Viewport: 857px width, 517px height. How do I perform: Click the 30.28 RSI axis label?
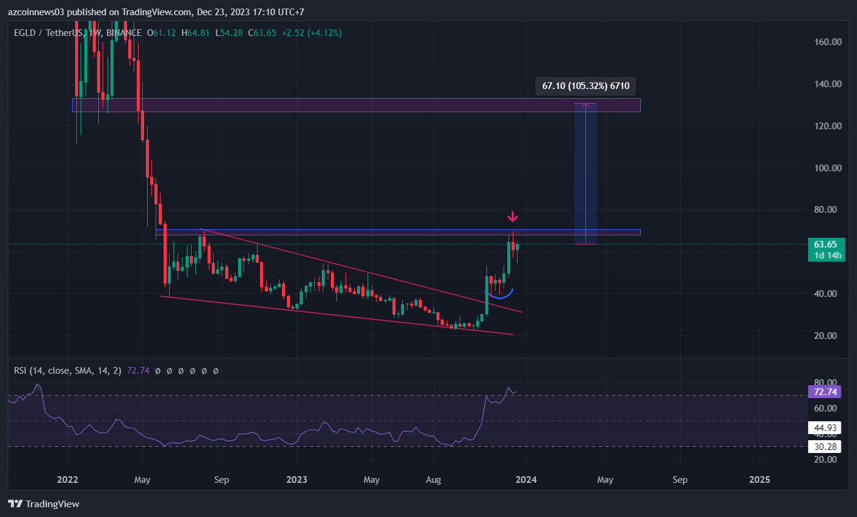825,447
